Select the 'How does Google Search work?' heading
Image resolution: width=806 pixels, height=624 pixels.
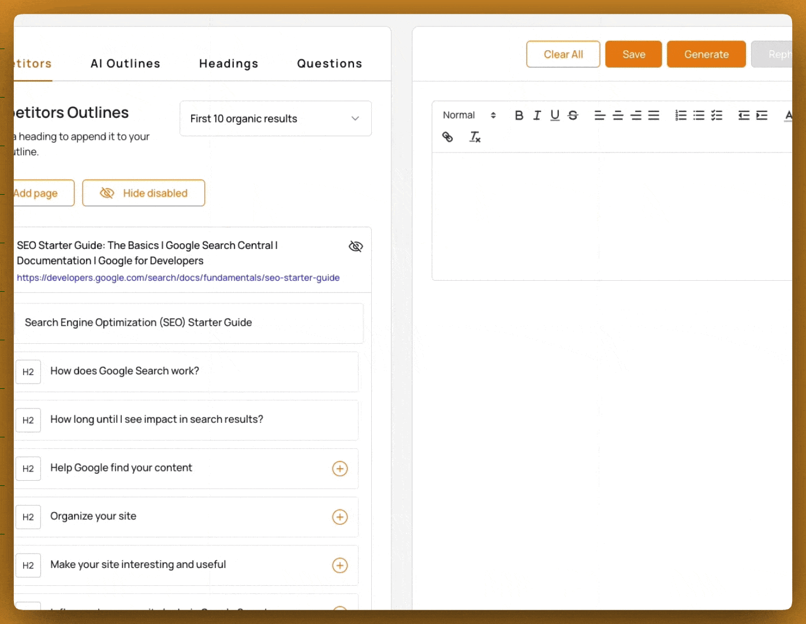click(186, 372)
